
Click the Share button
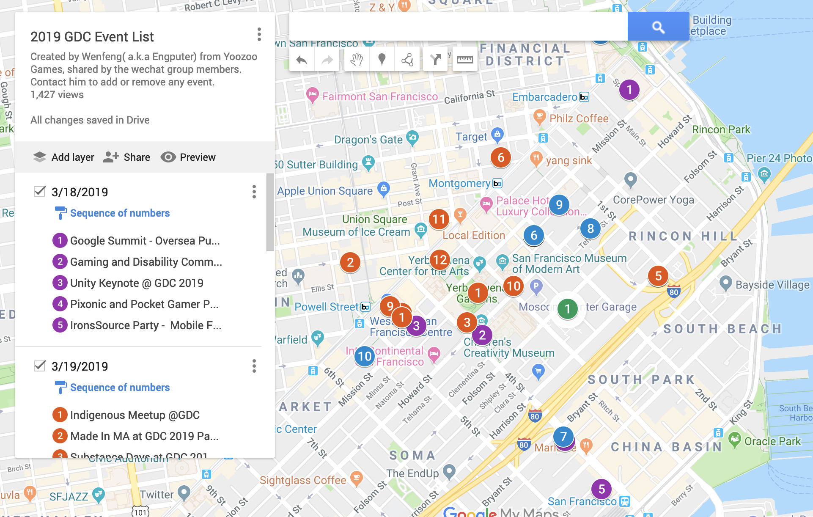click(x=126, y=157)
